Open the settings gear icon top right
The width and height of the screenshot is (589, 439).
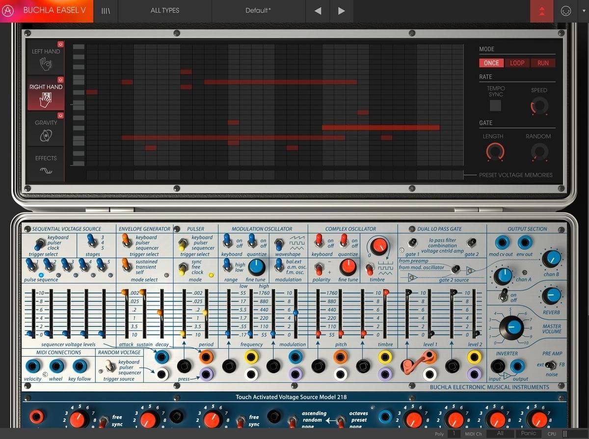[566, 10]
